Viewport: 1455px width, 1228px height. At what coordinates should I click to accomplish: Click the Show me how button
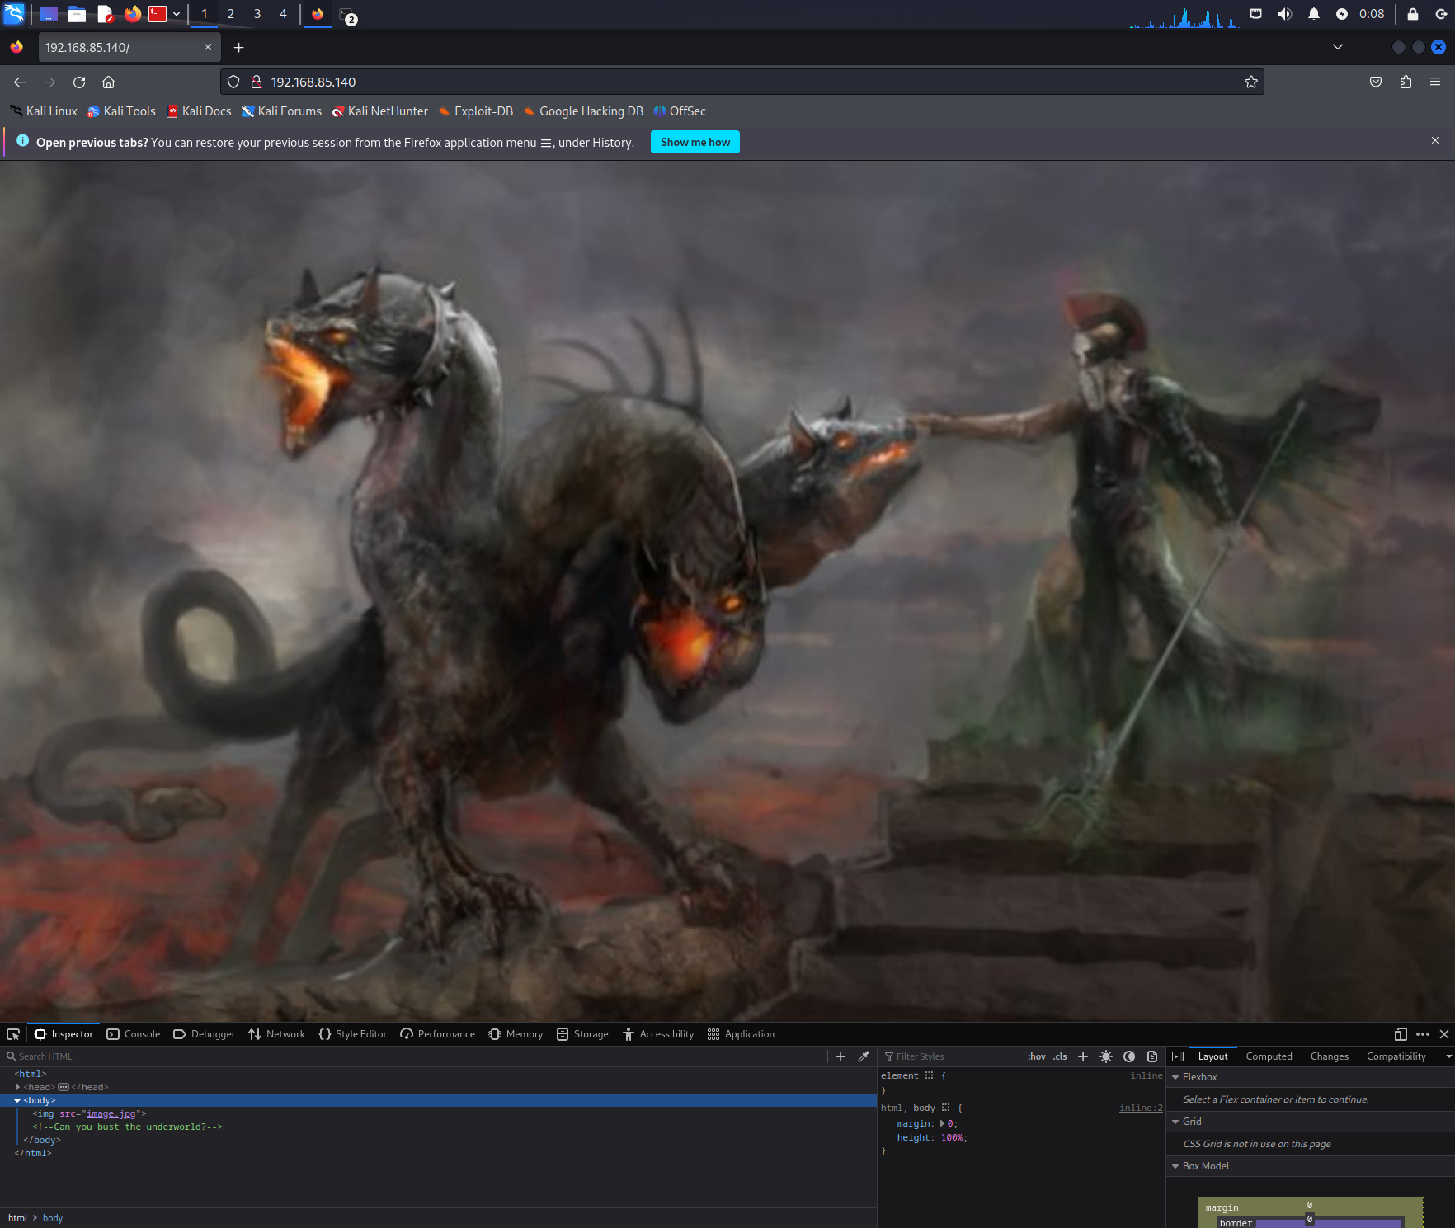tap(695, 142)
